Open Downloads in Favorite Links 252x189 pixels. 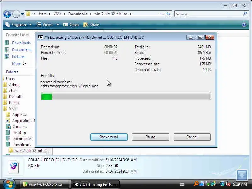click(x=21, y=43)
